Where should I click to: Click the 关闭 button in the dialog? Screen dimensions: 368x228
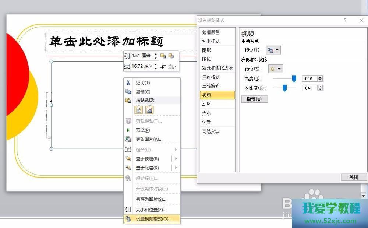click(354, 178)
